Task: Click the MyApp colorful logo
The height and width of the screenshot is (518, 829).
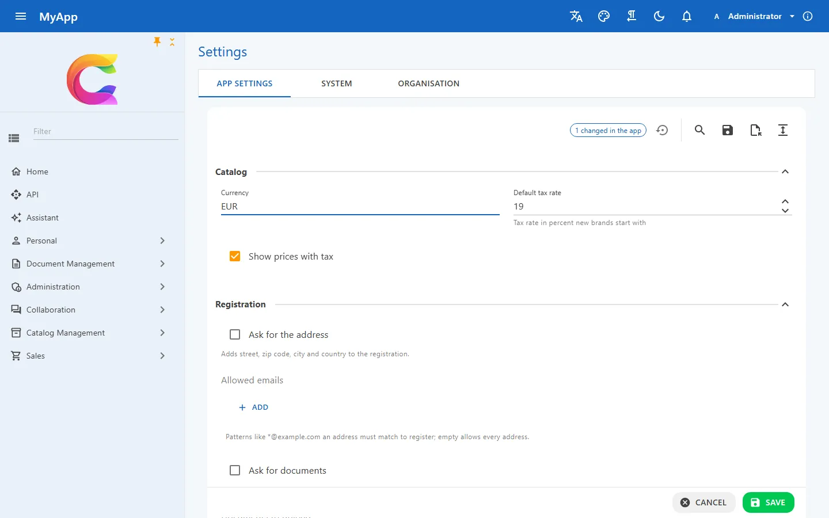Action: (x=92, y=79)
